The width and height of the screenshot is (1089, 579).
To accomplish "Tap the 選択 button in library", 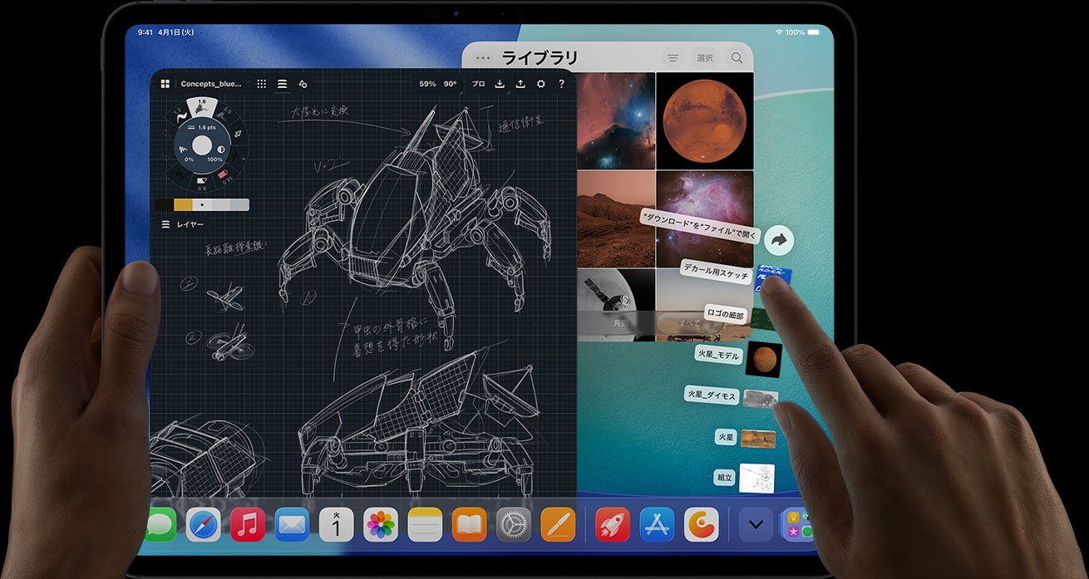I will point(705,58).
